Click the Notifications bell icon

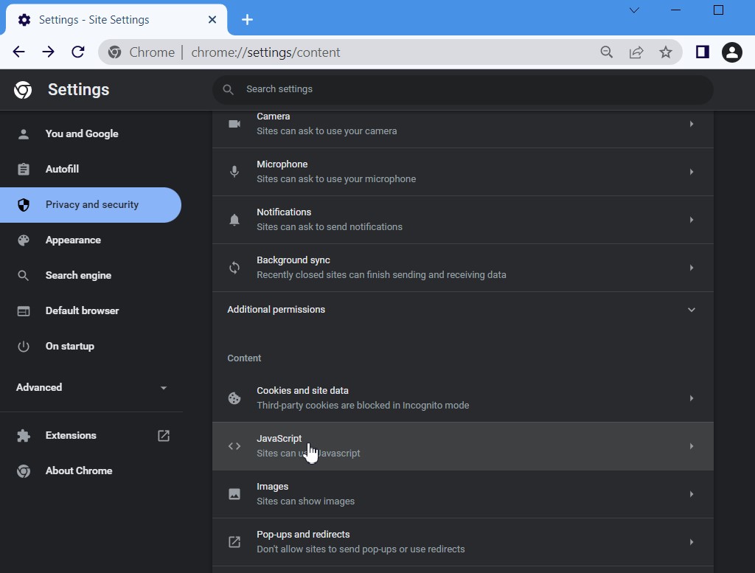[x=234, y=220]
